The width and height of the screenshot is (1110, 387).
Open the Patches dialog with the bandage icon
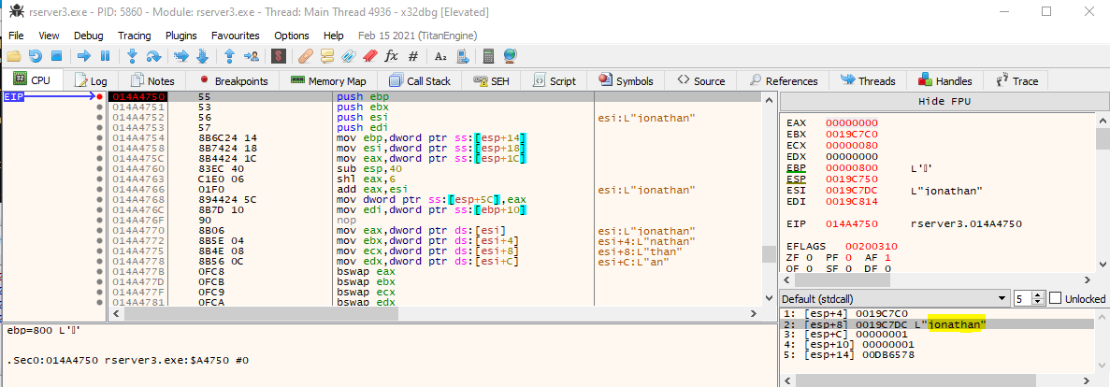(306, 56)
